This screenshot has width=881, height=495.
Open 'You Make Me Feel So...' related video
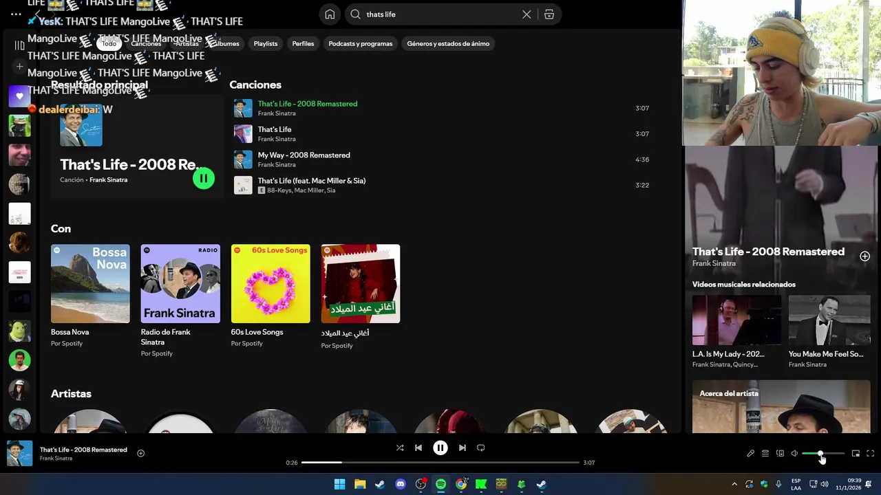(x=829, y=332)
